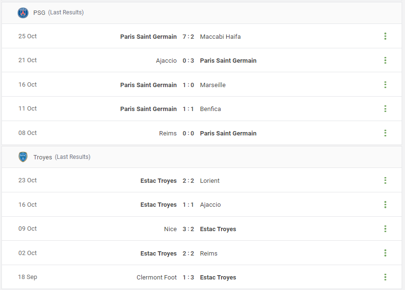Click the Nice 3 : 2 score

point(188,229)
